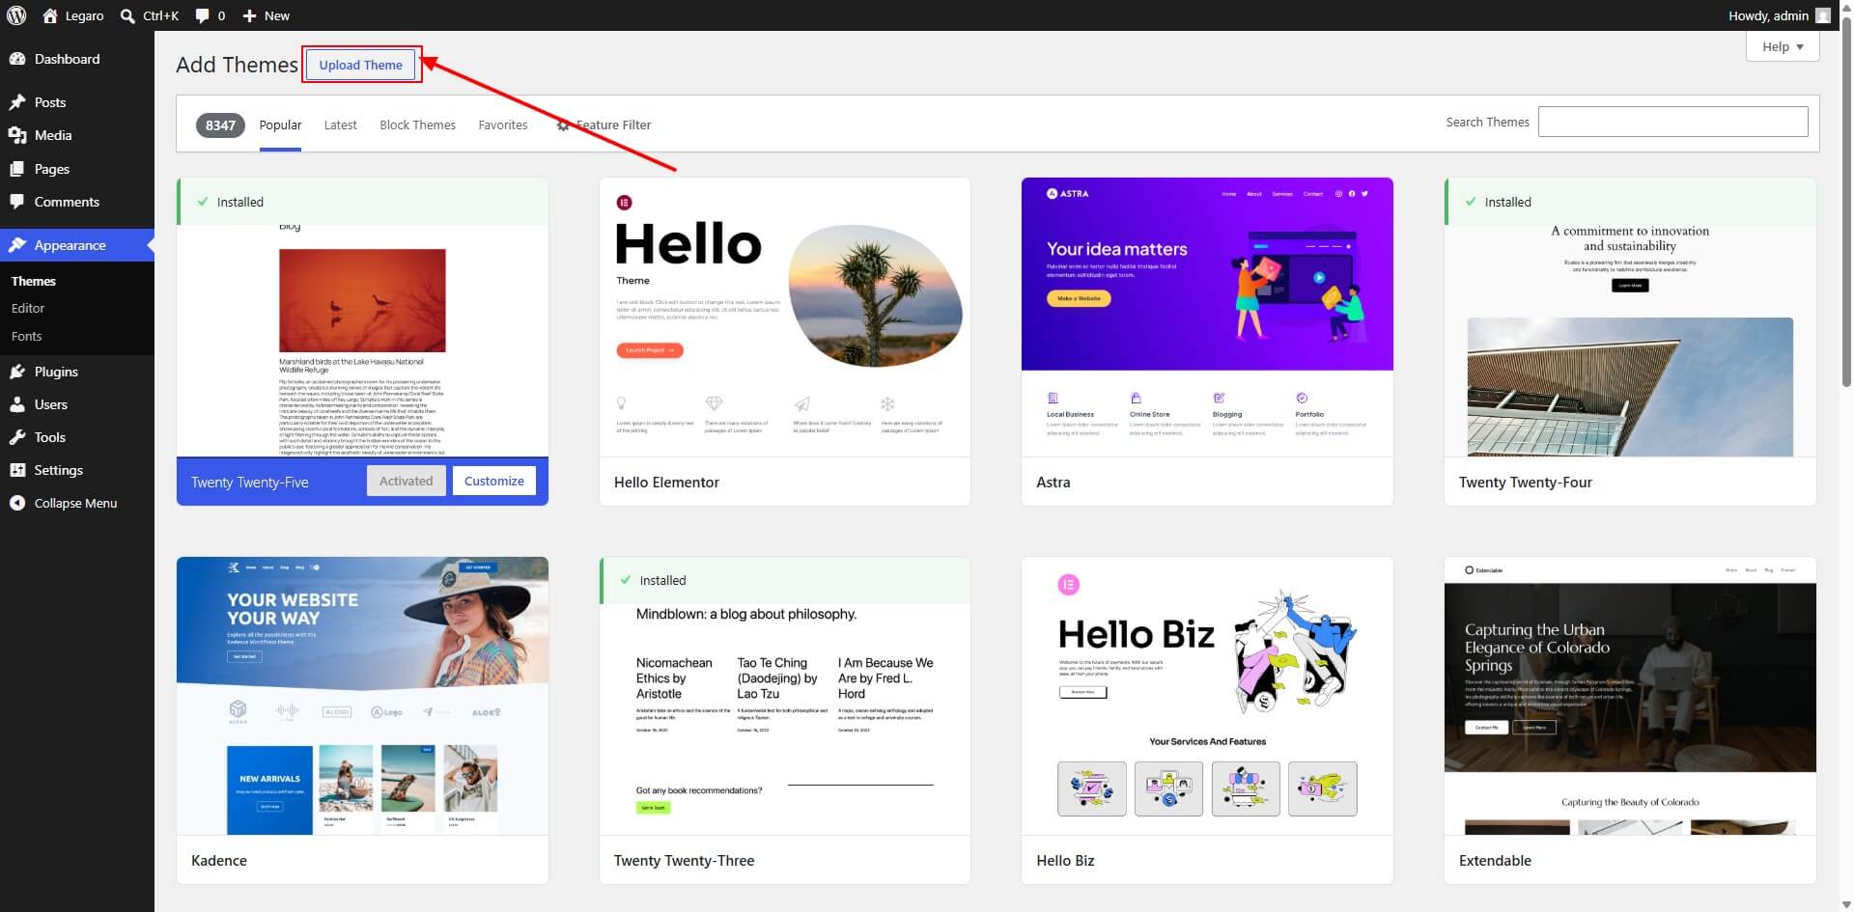
Task: Select the Extendable theme thumbnail
Action: click(x=1630, y=696)
